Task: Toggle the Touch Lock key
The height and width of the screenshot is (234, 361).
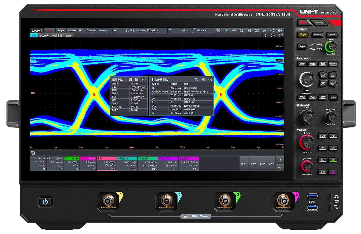Action: (x=323, y=97)
